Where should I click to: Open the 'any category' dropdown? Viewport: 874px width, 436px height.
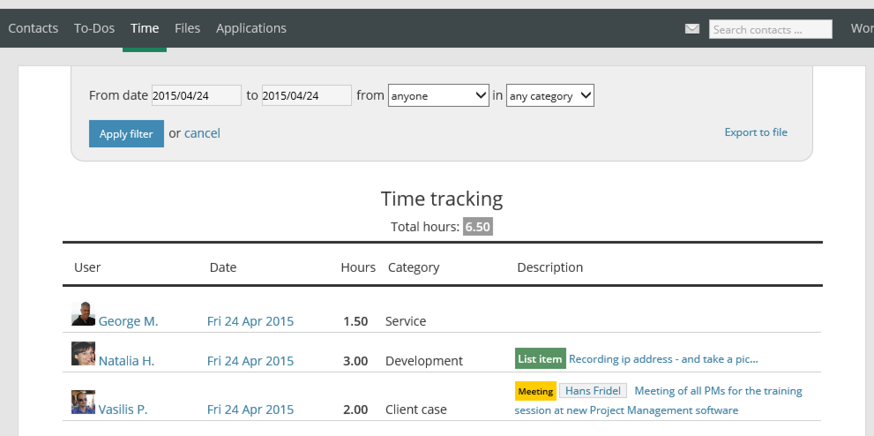coord(550,95)
